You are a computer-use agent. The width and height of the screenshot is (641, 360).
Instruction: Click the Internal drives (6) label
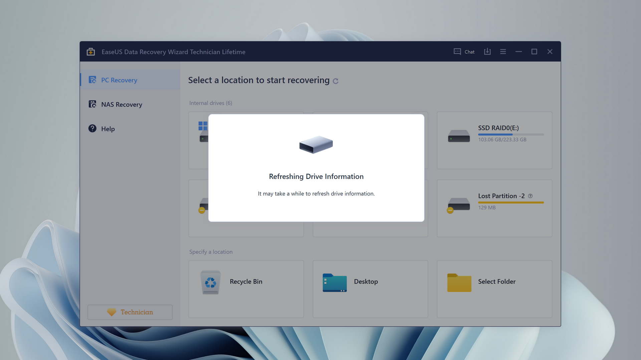point(211,103)
